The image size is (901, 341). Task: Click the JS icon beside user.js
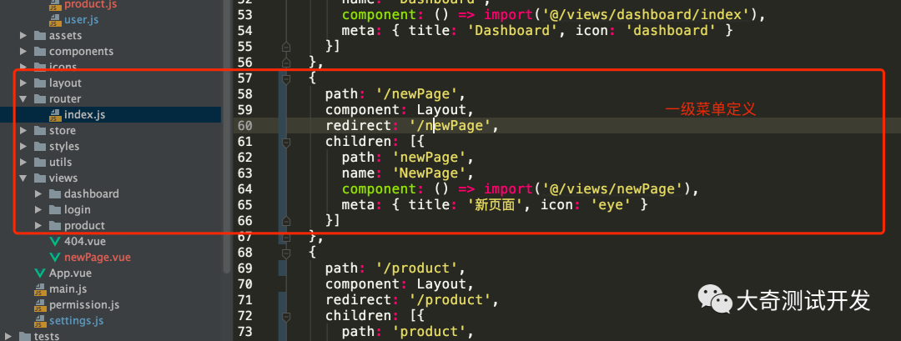(x=55, y=20)
